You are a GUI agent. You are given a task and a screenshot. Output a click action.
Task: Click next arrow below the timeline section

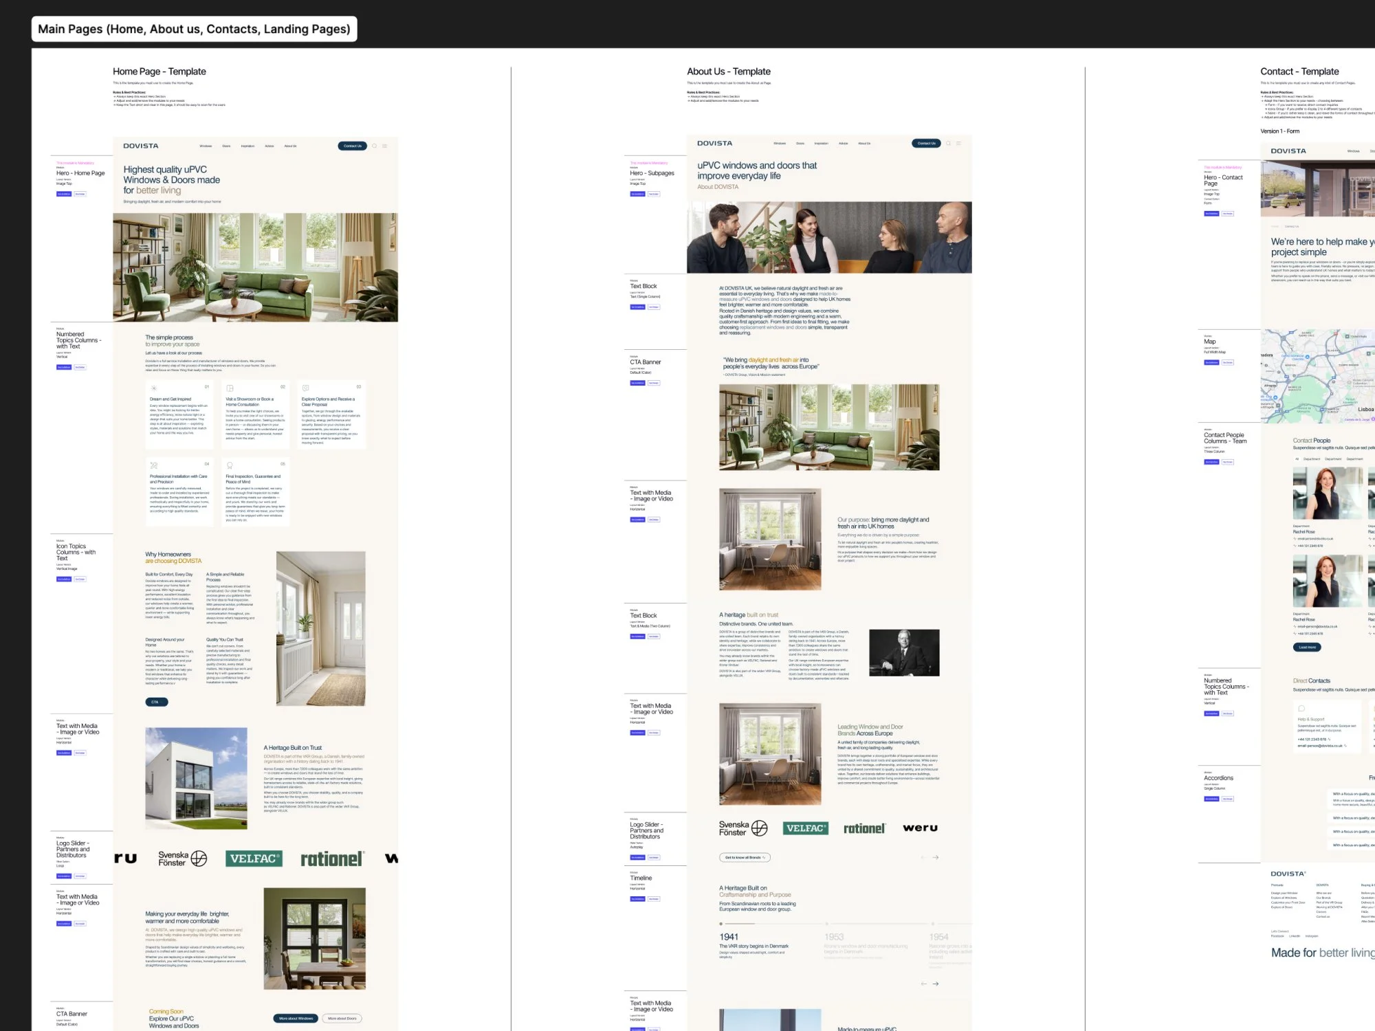pyautogui.click(x=936, y=984)
